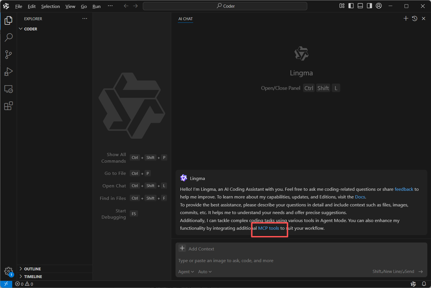
Task: Open the Explorer view in activity bar
Action: [x=9, y=20]
